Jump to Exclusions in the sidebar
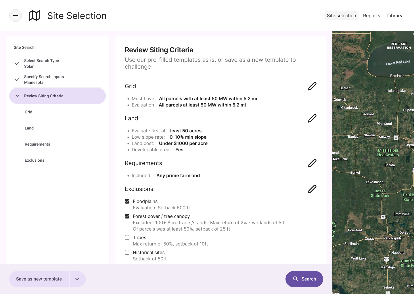Viewport: 414px width, 294px height. 34,160
